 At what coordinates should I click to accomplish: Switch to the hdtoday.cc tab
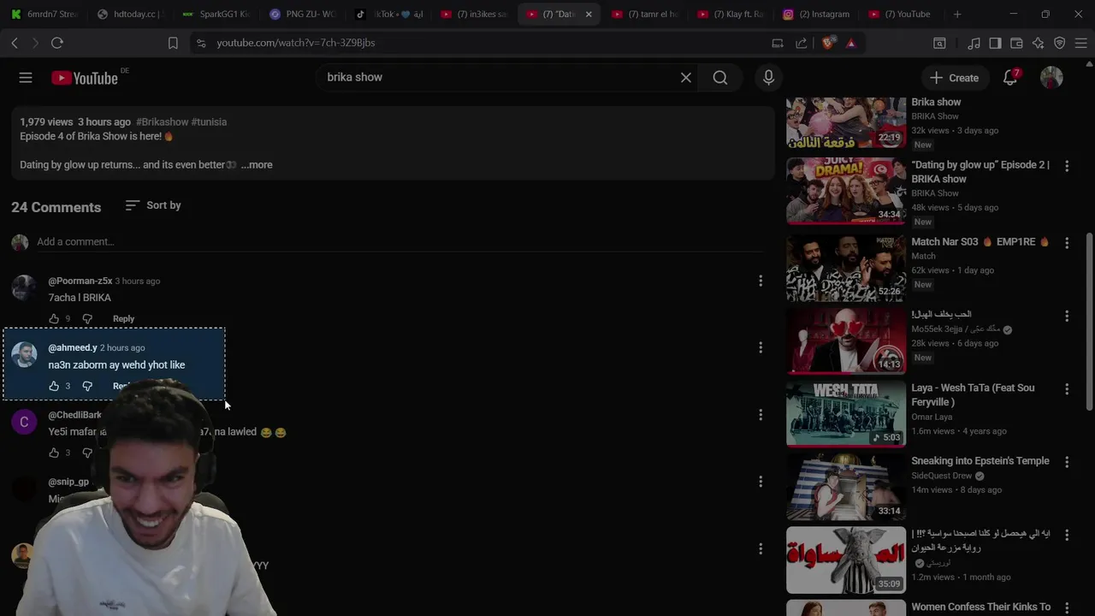[x=131, y=14]
